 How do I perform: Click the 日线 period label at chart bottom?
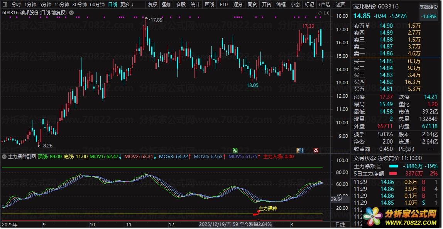pyautogui.click(x=340, y=224)
